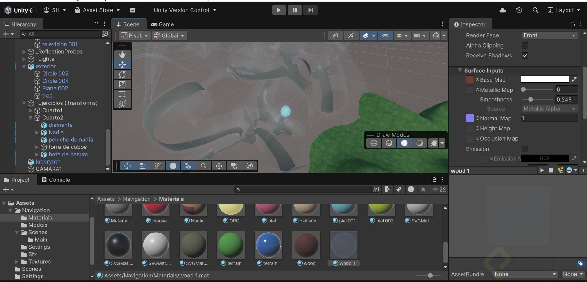Enable the Alpha Clipping checkbox

coord(525,46)
